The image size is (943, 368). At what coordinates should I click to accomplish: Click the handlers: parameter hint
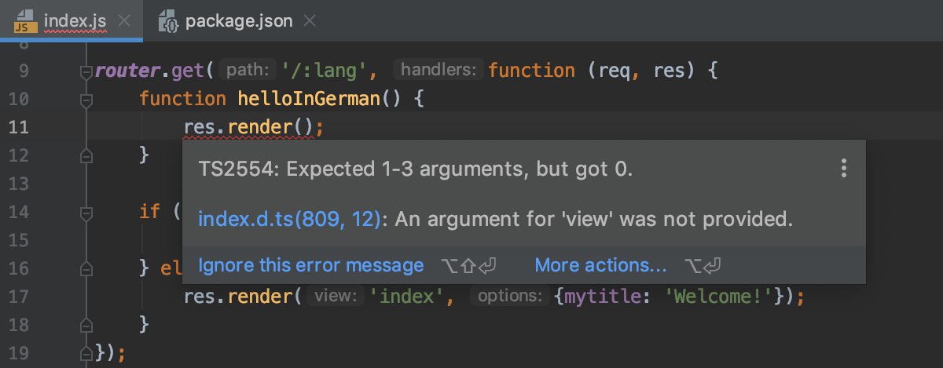(x=438, y=71)
